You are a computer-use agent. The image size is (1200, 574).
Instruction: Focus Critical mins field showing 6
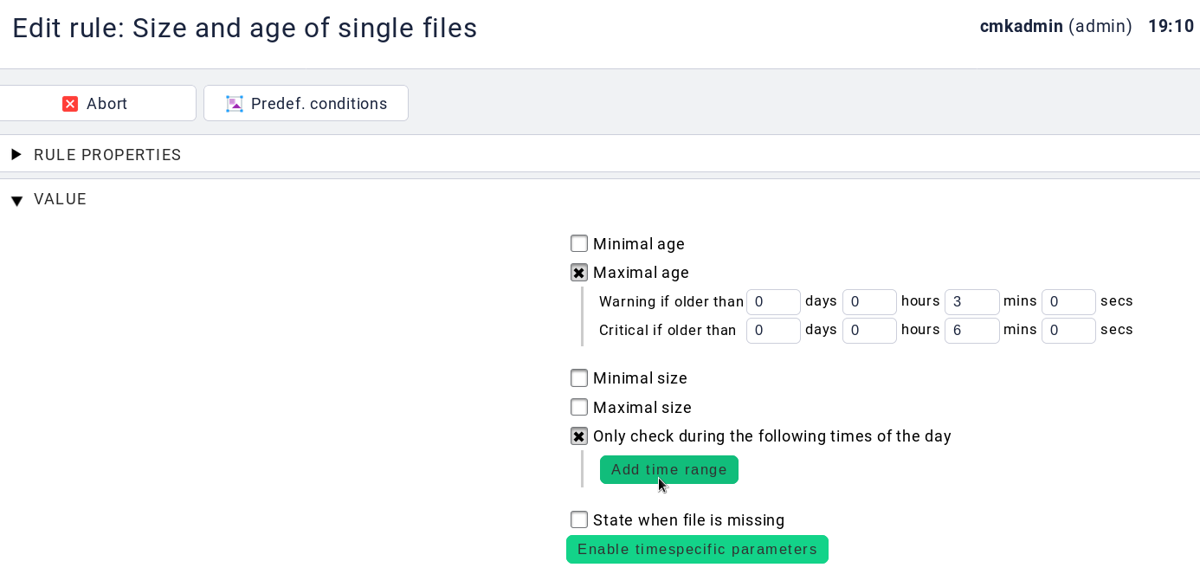tap(972, 330)
